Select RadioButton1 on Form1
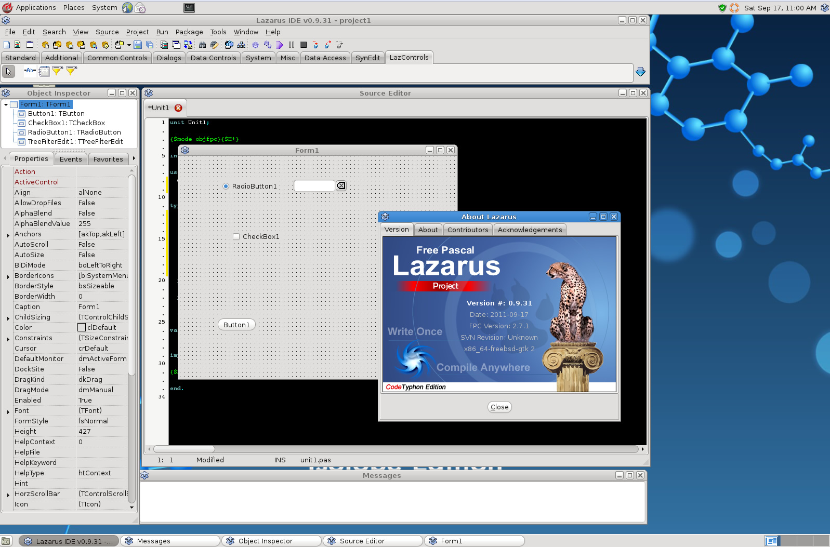Viewport: 830px width, 547px height. 250,186
